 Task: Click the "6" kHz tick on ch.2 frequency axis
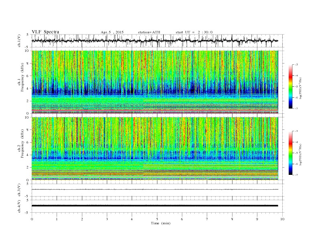click(x=28, y=142)
